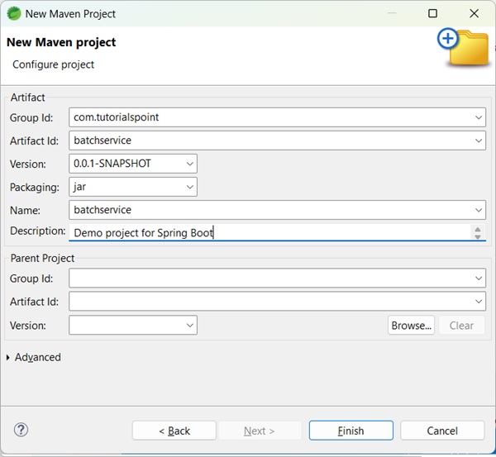
Task: Expand the Advanced section
Action: (9, 357)
